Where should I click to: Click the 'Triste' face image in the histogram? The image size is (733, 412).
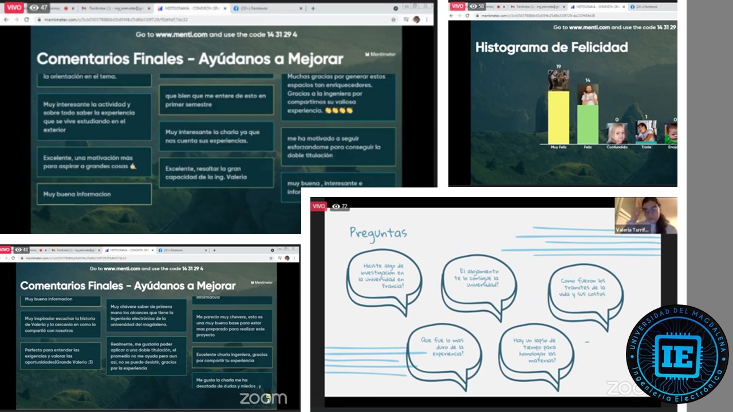tap(646, 132)
